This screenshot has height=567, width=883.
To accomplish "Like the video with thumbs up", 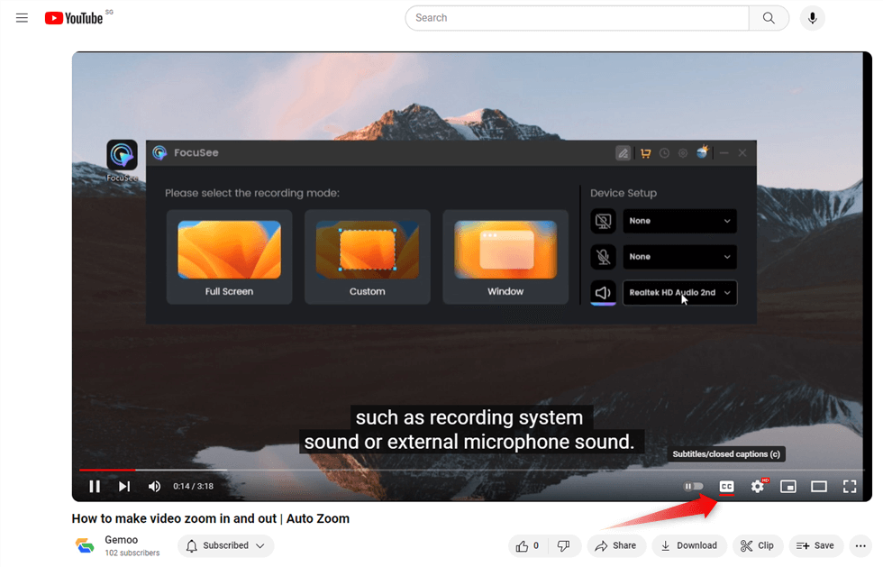I will pyautogui.click(x=527, y=545).
